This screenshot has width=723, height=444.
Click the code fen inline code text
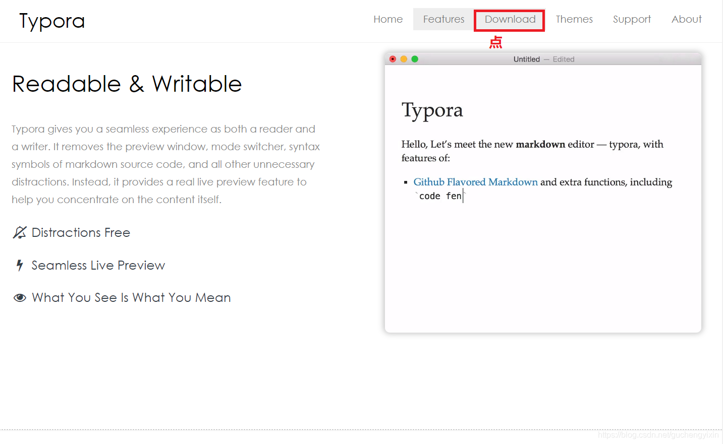[440, 196]
